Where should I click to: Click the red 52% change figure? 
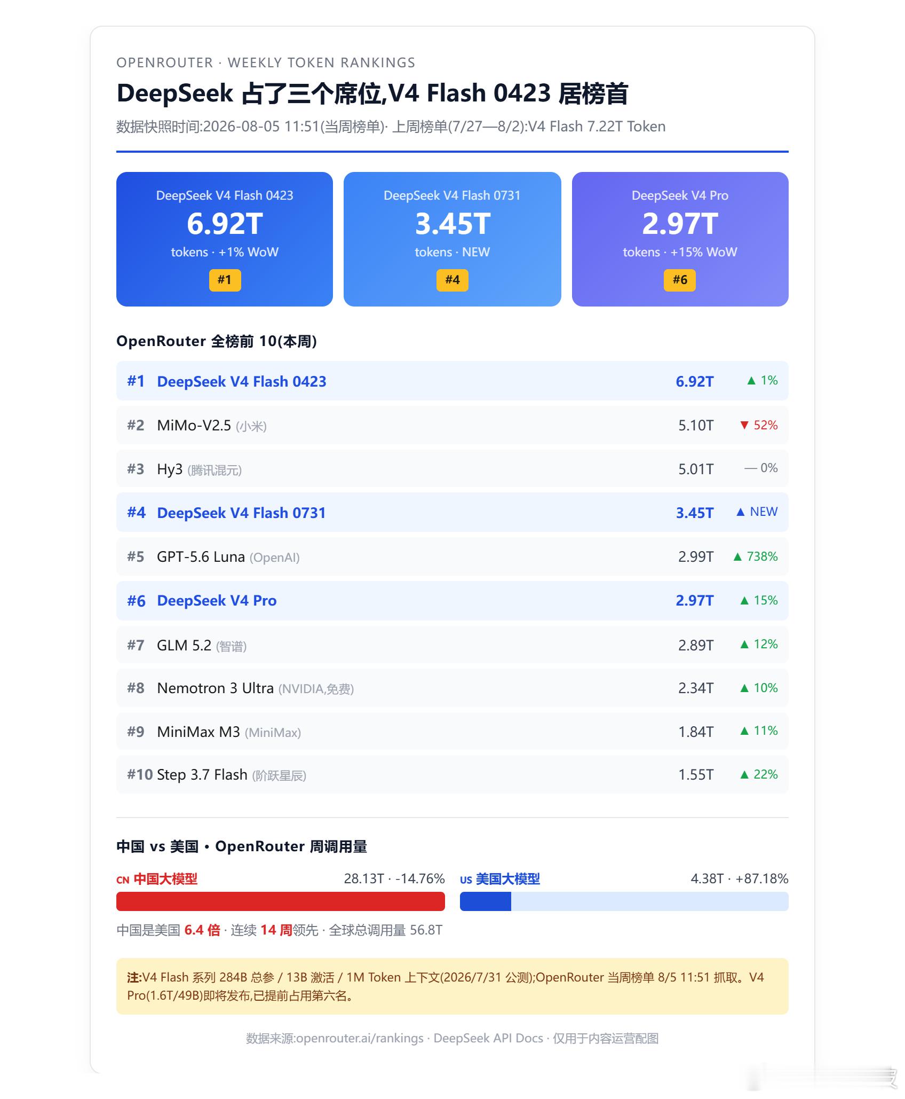pos(766,426)
